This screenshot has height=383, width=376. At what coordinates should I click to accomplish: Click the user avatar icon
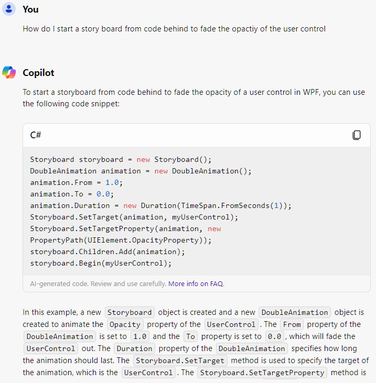click(9, 9)
